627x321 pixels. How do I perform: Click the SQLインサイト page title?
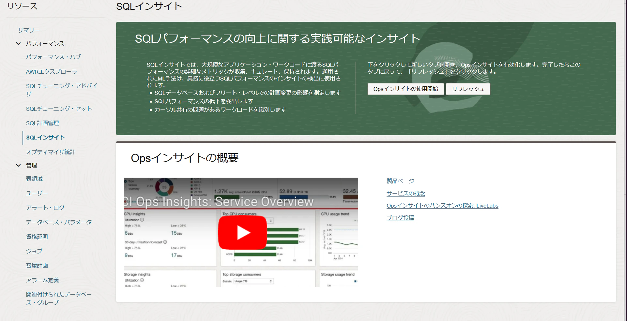tap(149, 7)
